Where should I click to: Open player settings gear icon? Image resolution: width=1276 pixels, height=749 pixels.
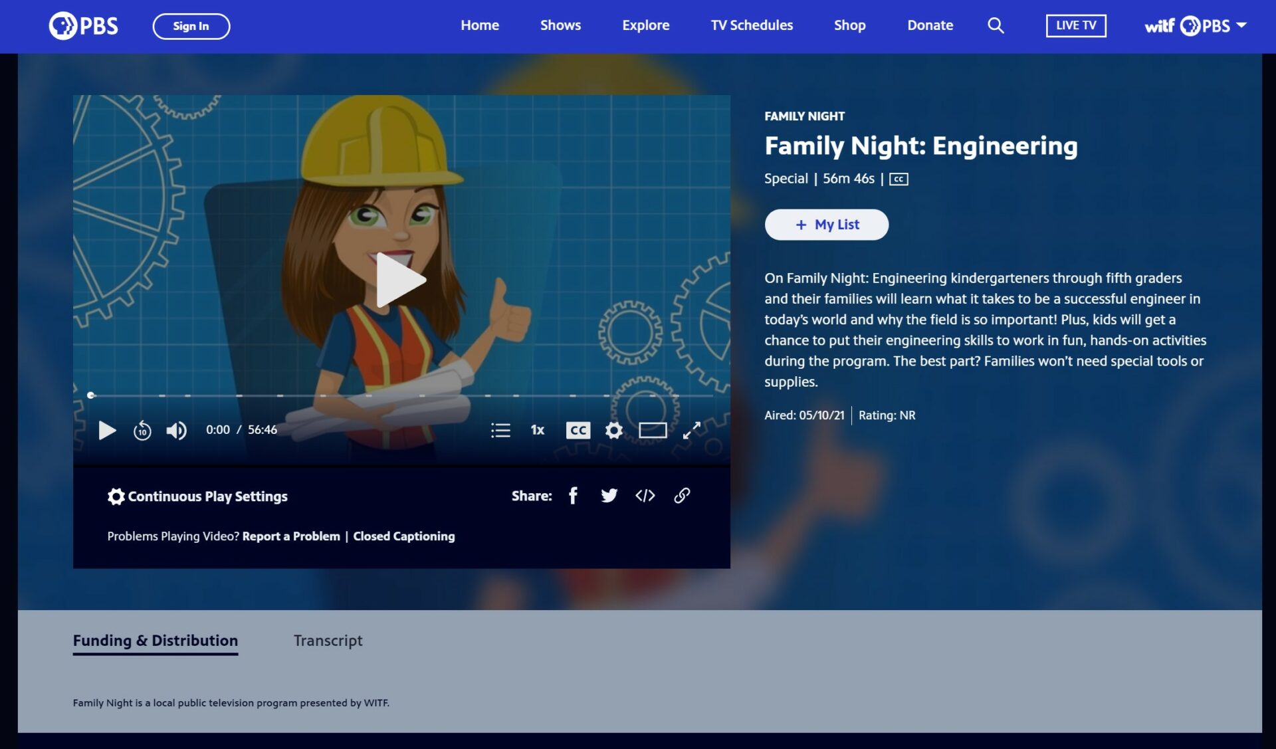(x=614, y=431)
